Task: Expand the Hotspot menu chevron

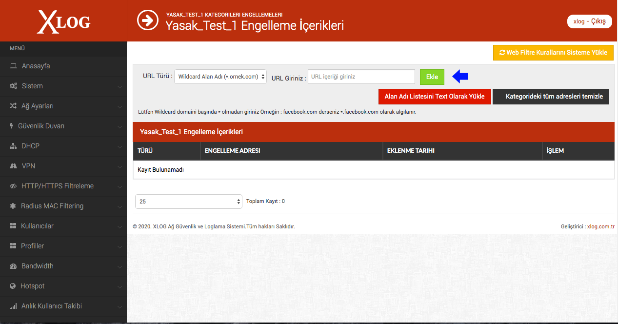Action: coord(120,287)
